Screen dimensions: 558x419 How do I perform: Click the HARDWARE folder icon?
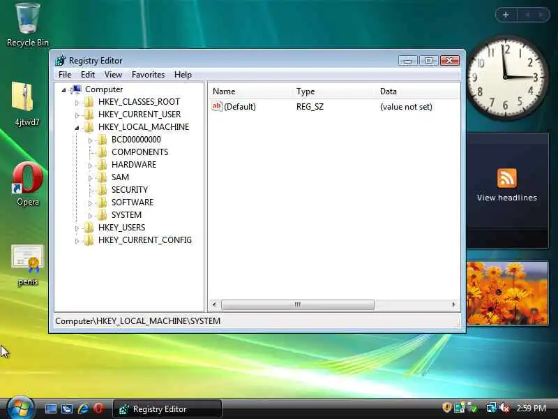point(102,165)
